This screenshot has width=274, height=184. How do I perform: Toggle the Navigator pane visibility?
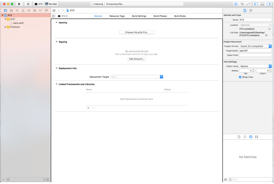tap(256, 4)
